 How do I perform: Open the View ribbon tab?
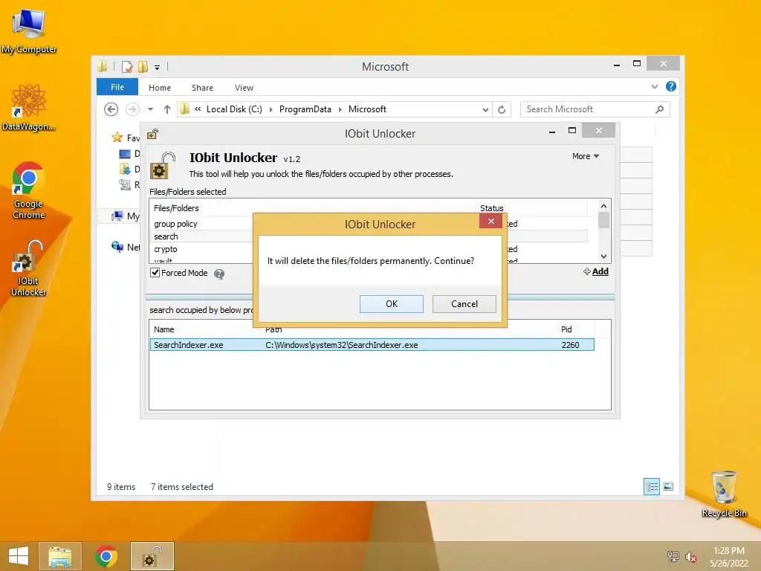(244, 88)
